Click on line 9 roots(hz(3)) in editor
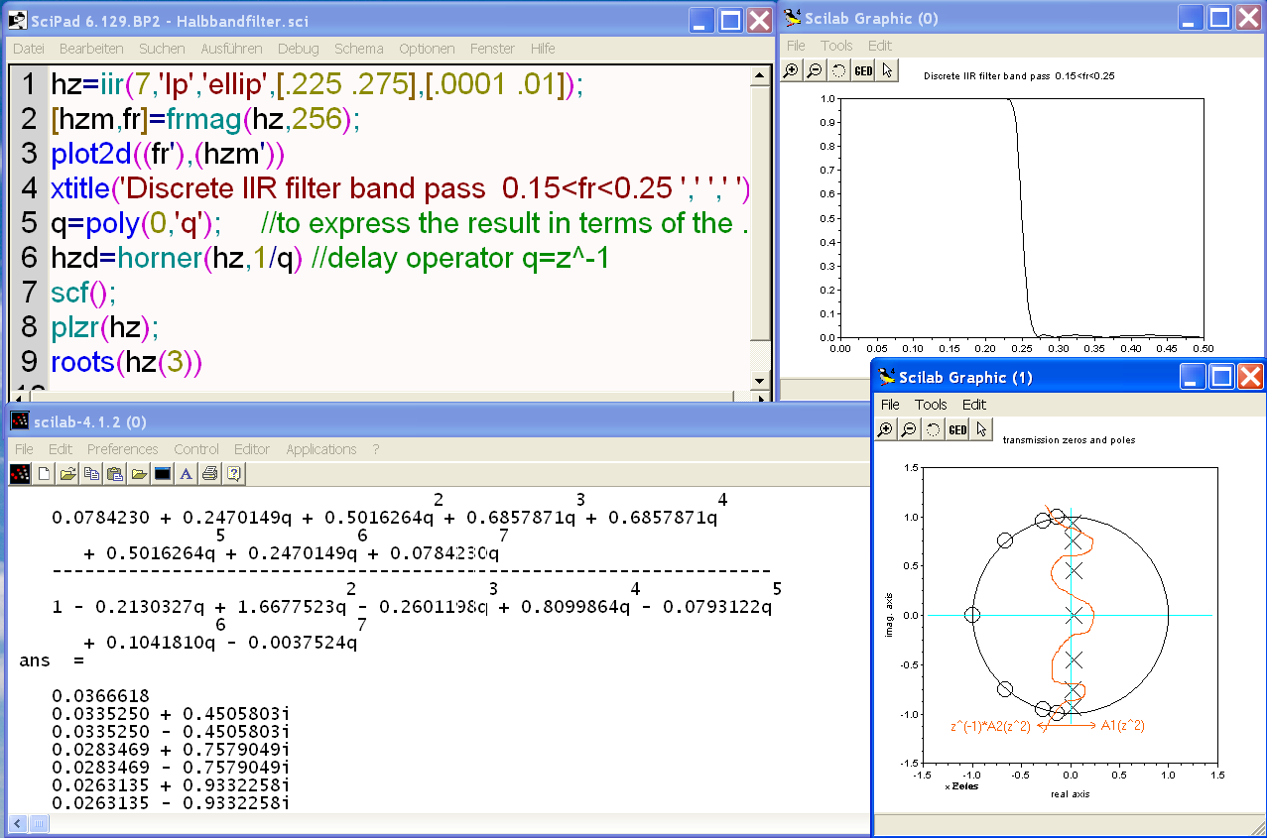The height and width of the screenshot is (838, 1267). tap(126, 362)
